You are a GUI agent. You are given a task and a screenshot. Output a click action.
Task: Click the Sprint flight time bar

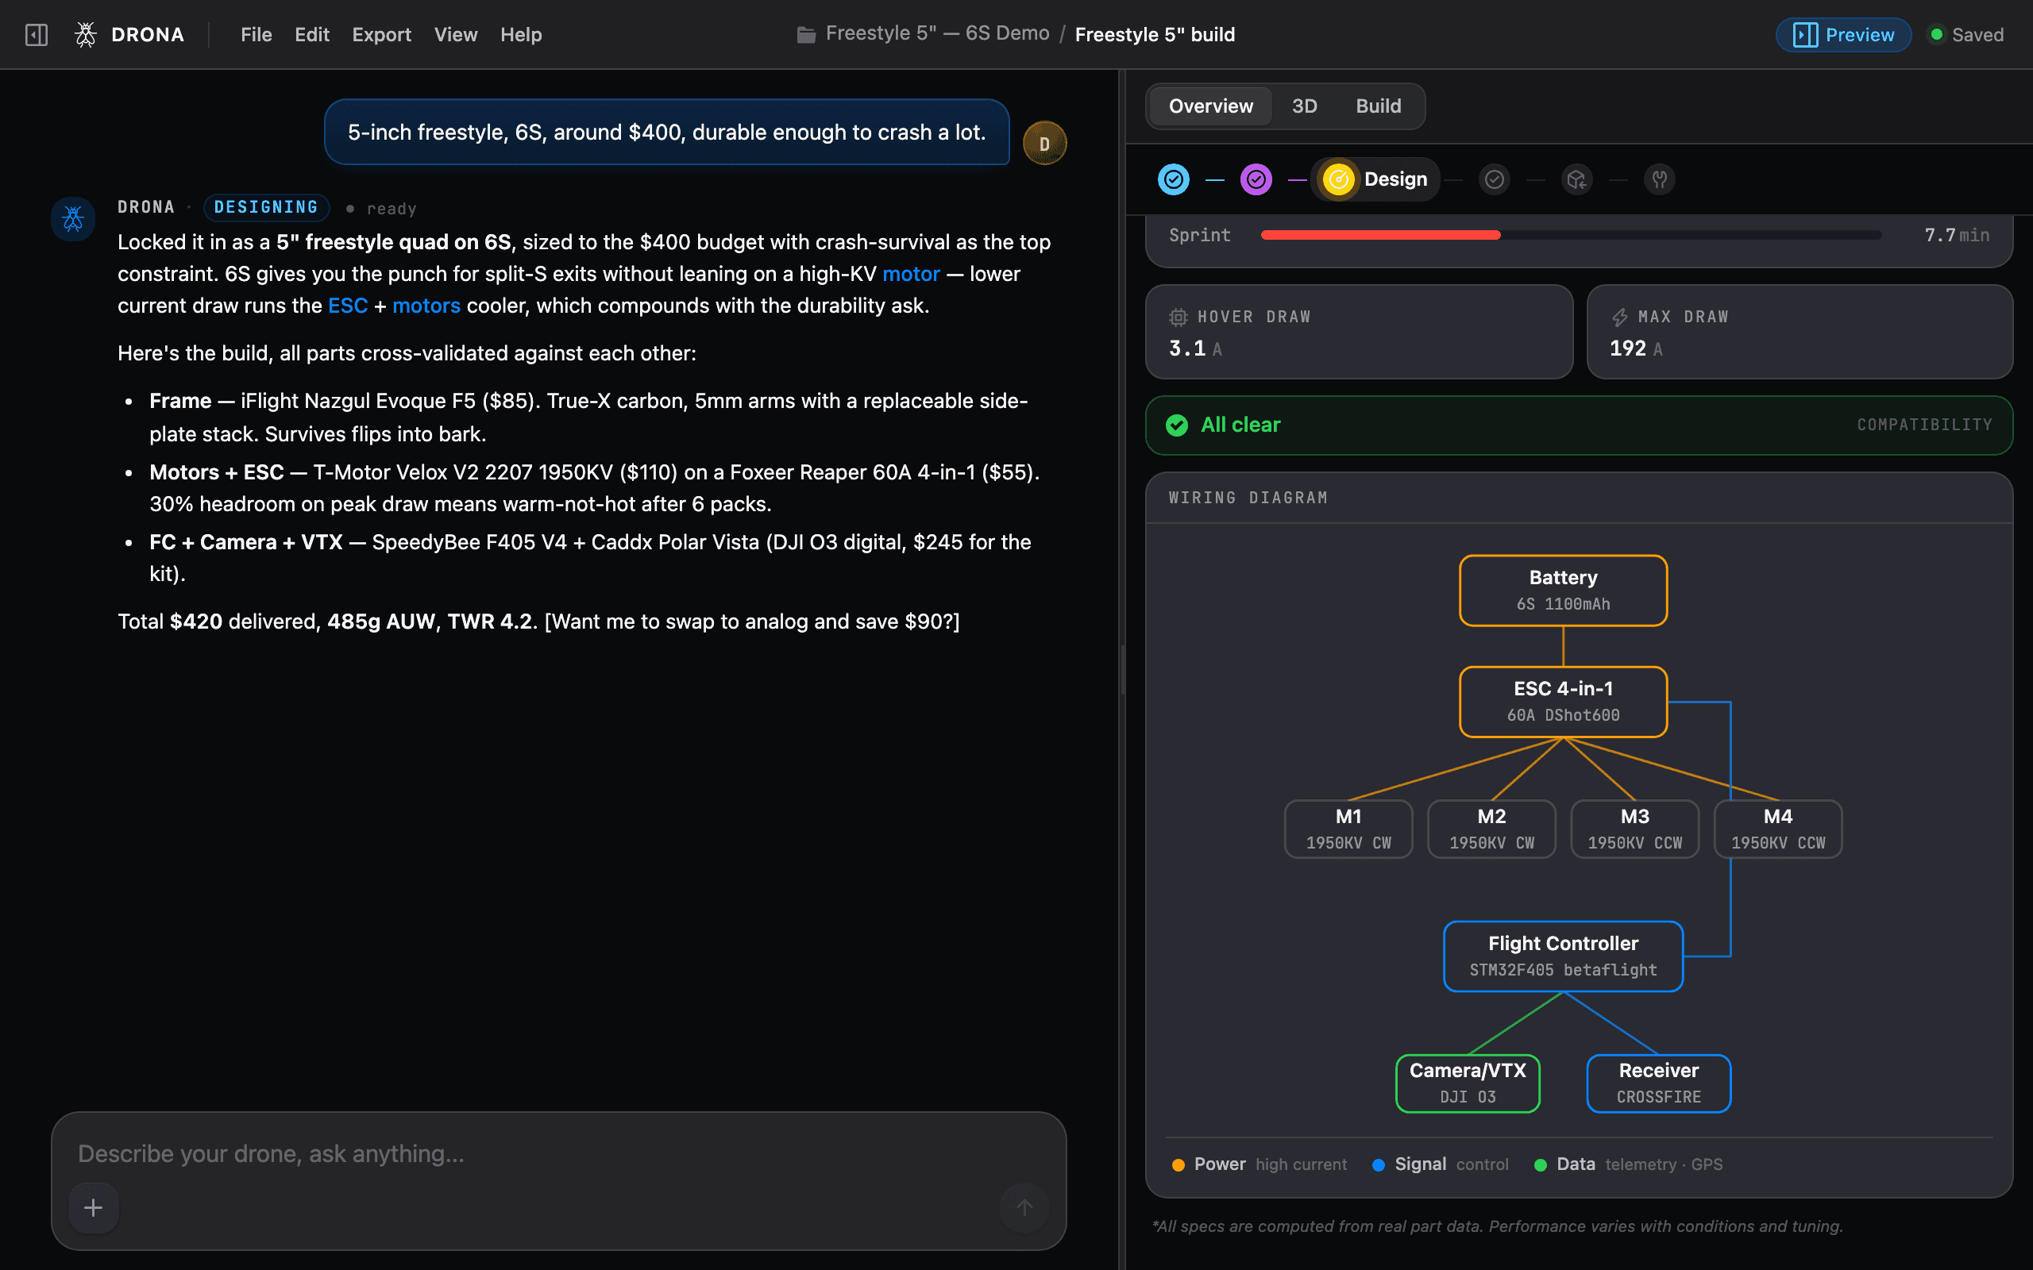pos(1571,235)
